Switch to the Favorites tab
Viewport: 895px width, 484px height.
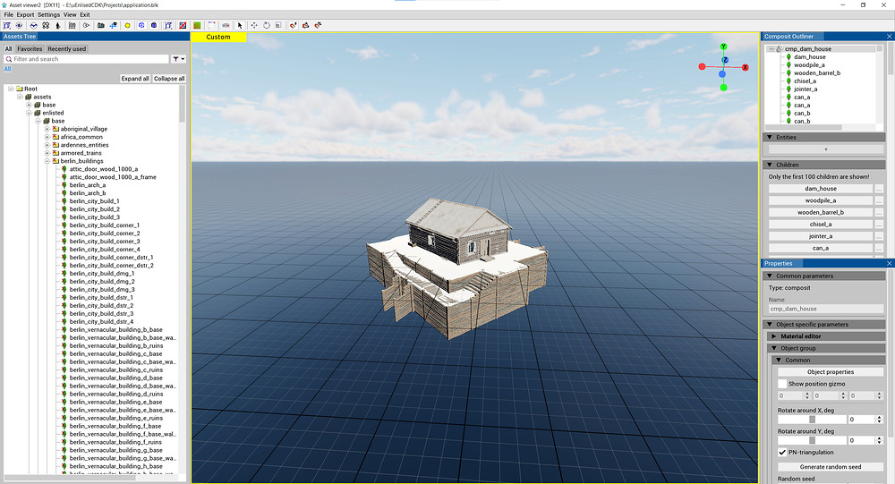click(30, 49)
